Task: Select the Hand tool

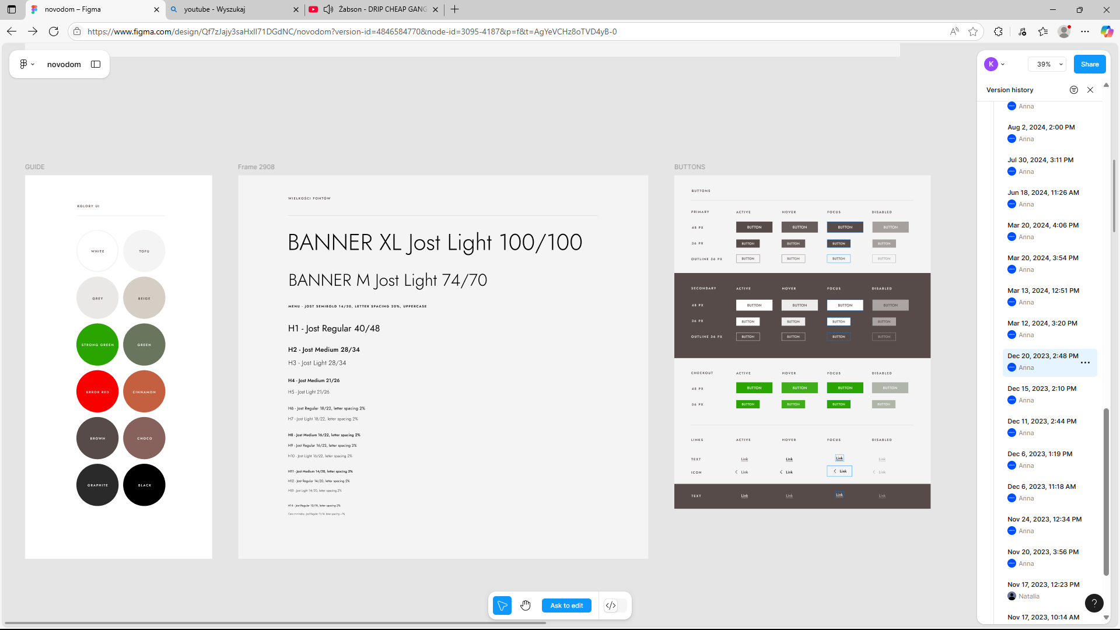Action: 526,605
